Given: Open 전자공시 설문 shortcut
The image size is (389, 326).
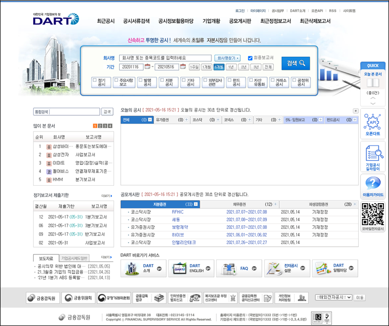Looking at the screenshot, I should (x=287, y=268).
